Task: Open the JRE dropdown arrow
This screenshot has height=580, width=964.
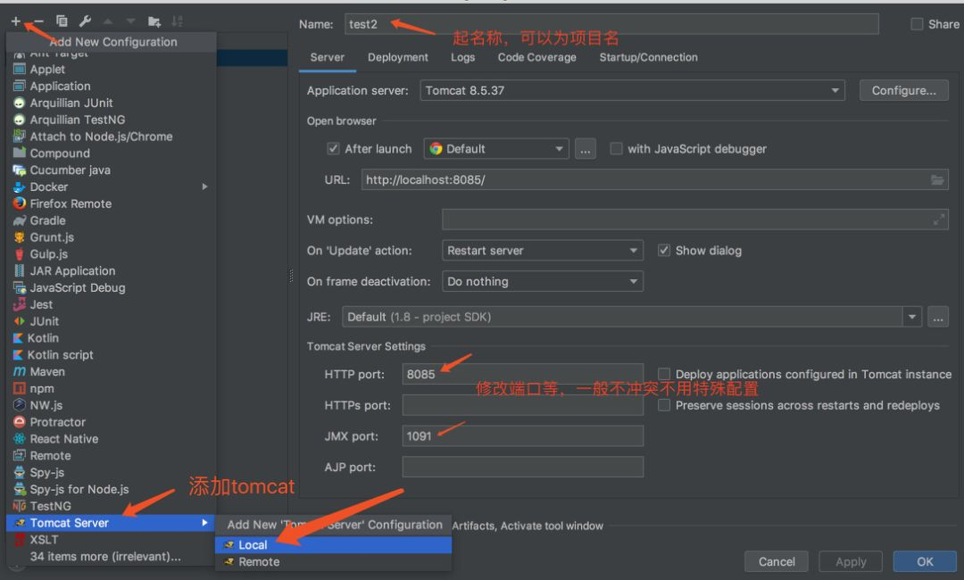Action: tap(911, 317)
